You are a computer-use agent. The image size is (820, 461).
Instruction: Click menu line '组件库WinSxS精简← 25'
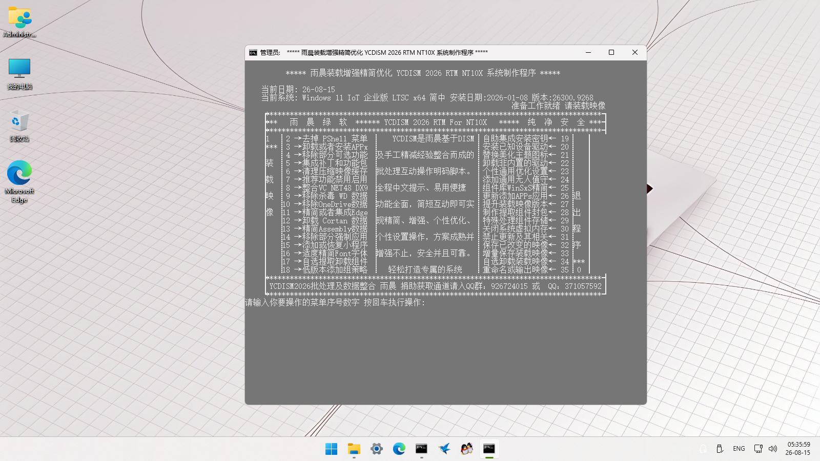pos(526,188)
